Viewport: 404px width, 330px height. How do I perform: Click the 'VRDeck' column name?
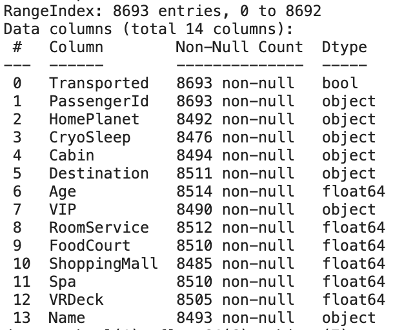pyautogui.click(x=76, y=300)
